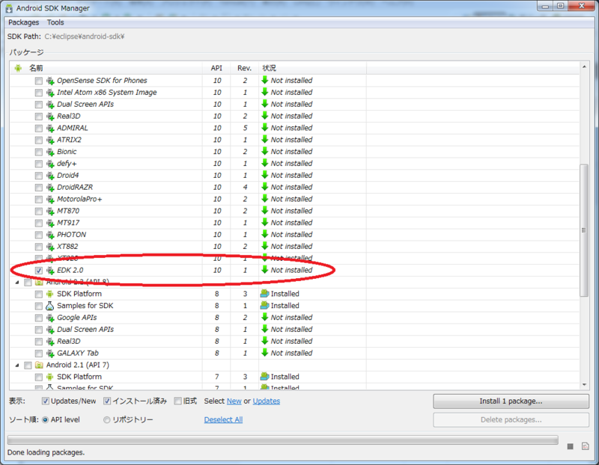Click the DroidRAZR add-on package icon
This screenshot has height=465, width=599.
click(x=50, y=188)
